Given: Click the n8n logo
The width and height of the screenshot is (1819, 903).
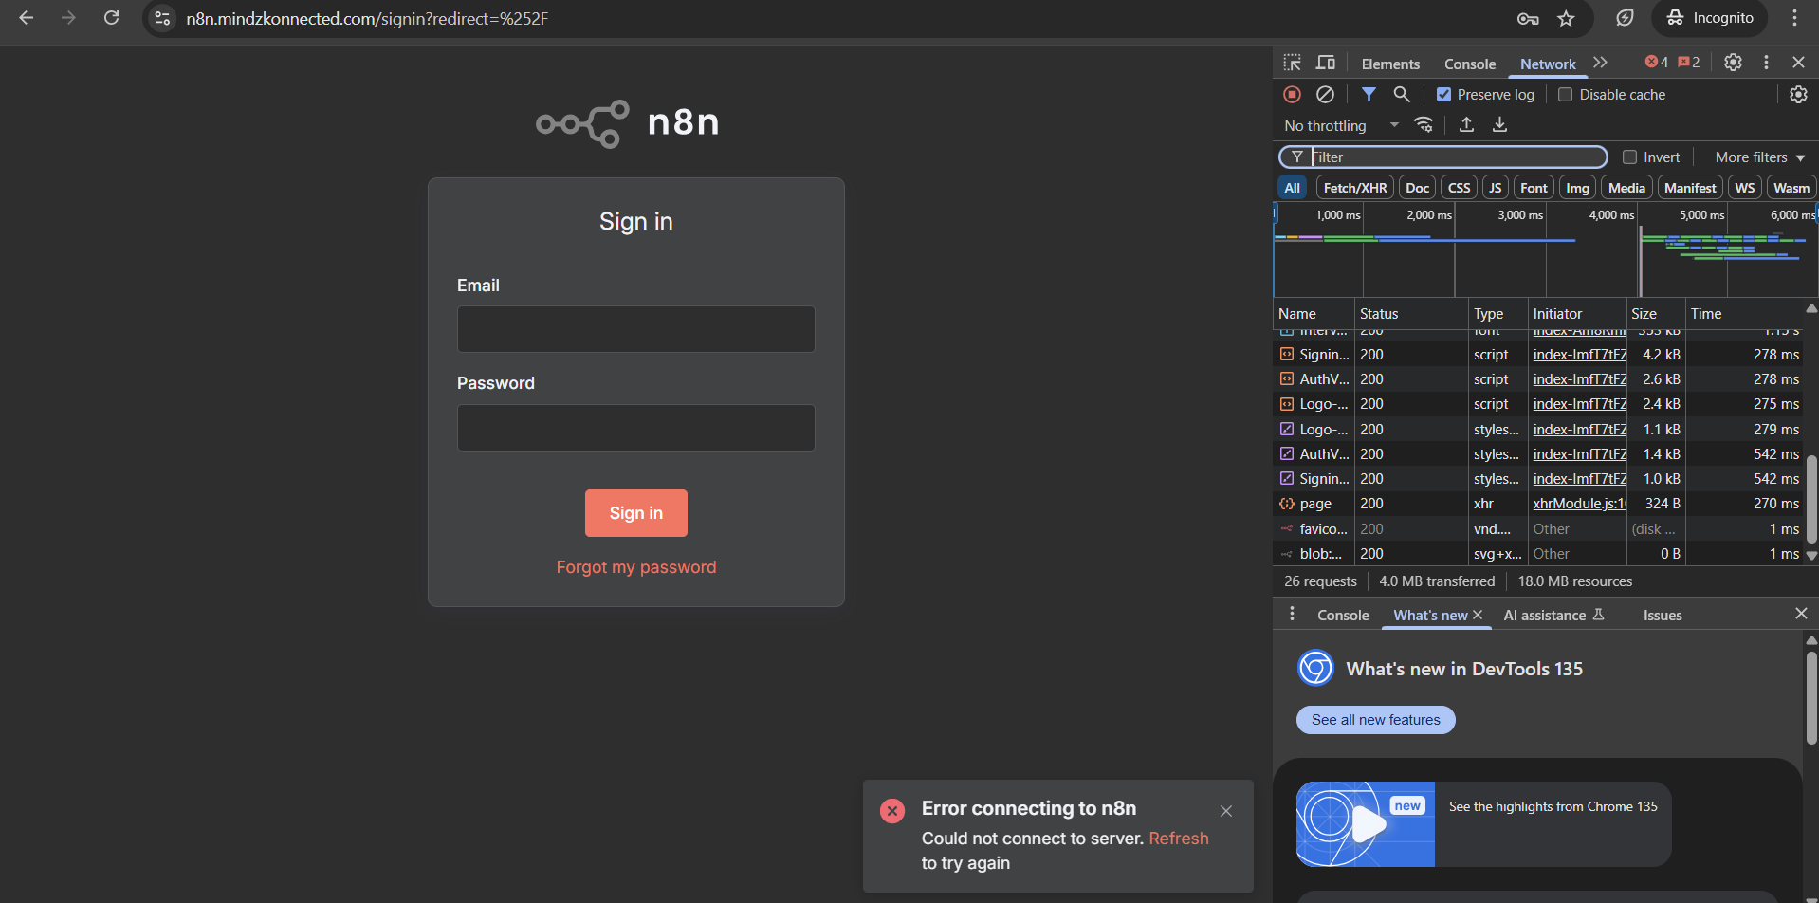Looking at the screenshot, I should pos(628,123).
